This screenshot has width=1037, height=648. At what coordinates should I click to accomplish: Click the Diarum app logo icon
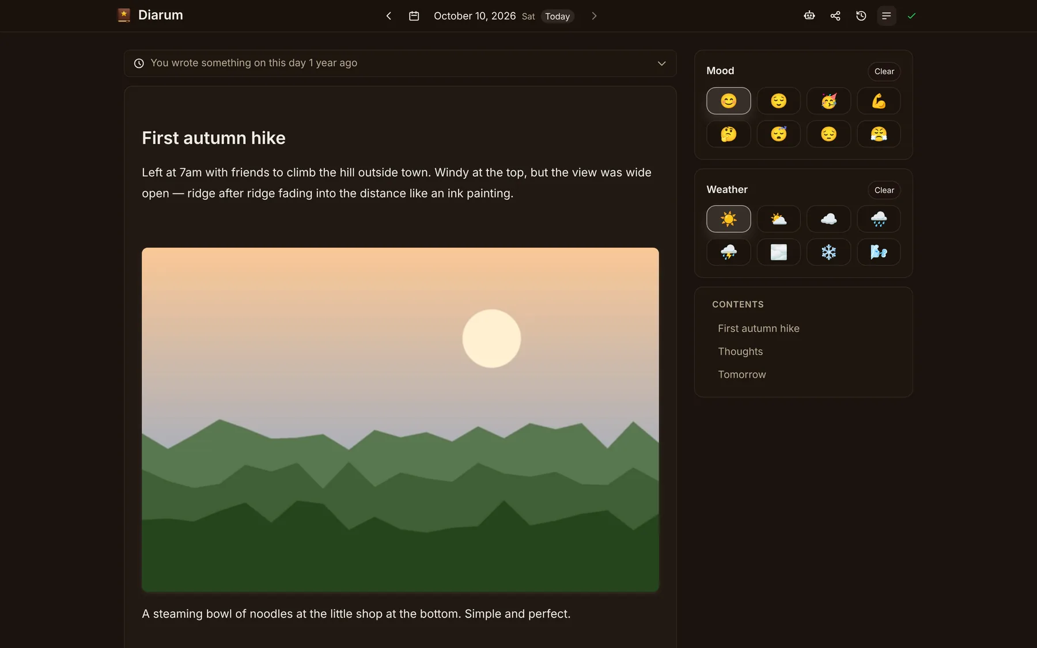(124, 16)
